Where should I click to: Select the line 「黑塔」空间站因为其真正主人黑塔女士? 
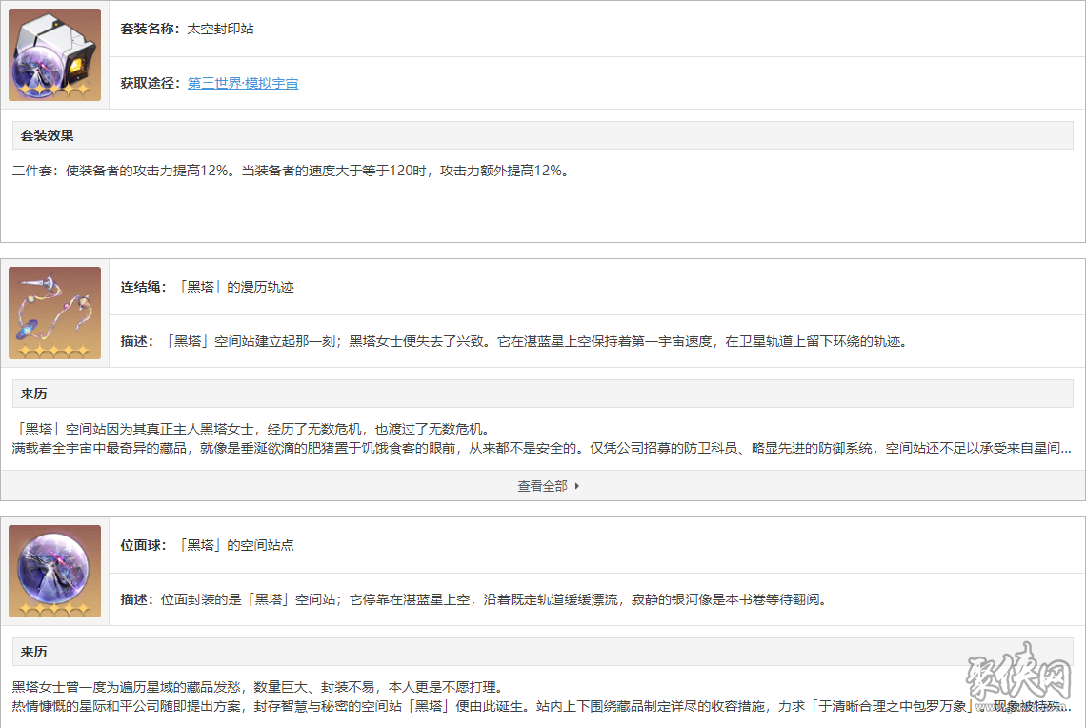[x=253, y=429]
